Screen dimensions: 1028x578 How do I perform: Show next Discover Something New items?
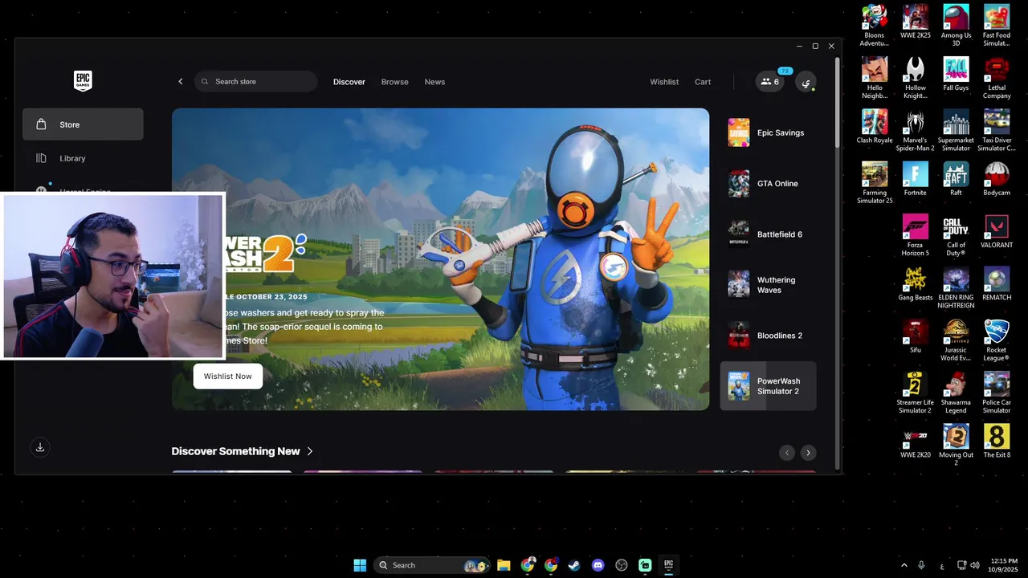809,453
